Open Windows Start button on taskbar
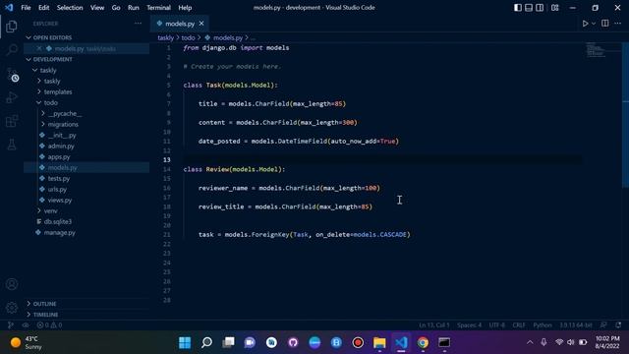The image size is (629, 354). coord(185,343)
